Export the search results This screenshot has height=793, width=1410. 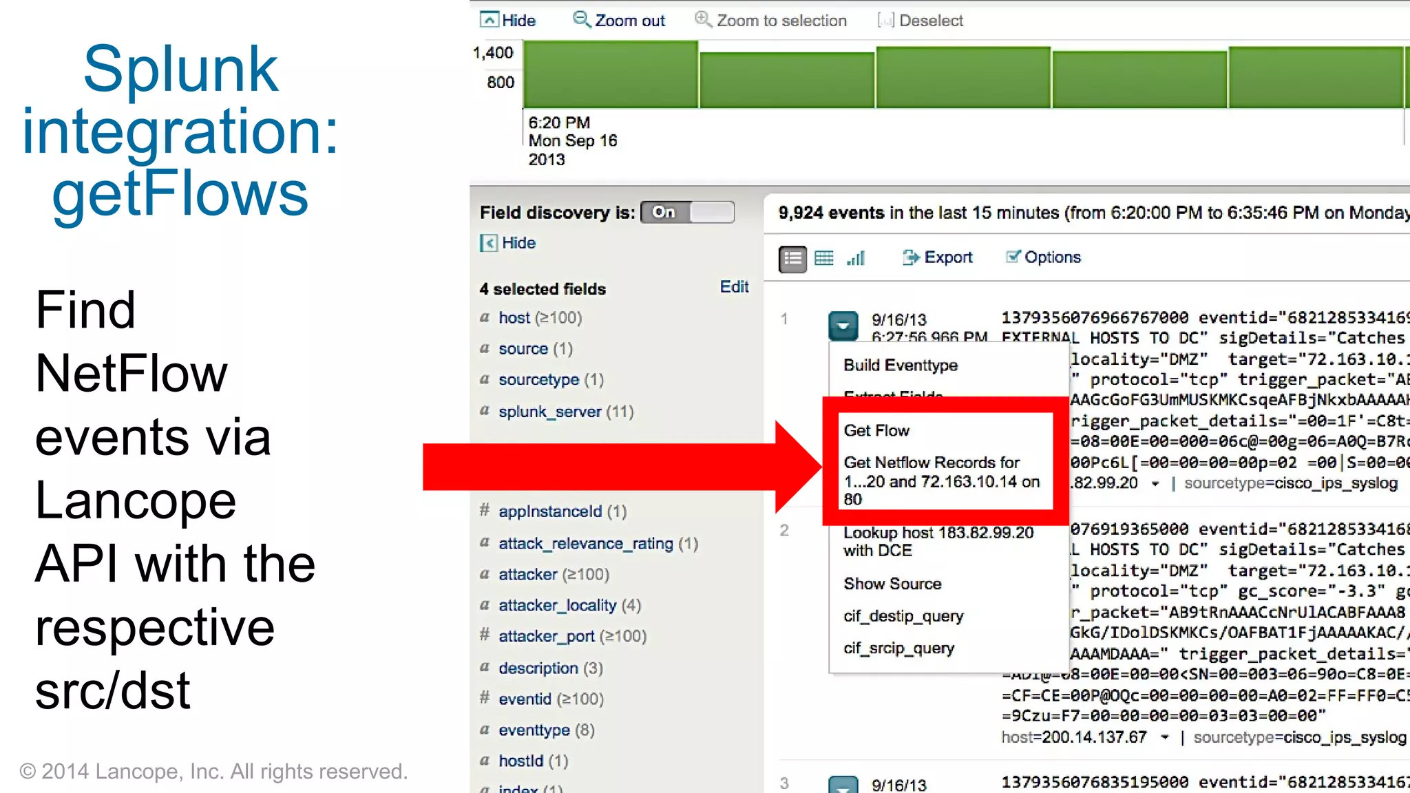click(937, 257)
